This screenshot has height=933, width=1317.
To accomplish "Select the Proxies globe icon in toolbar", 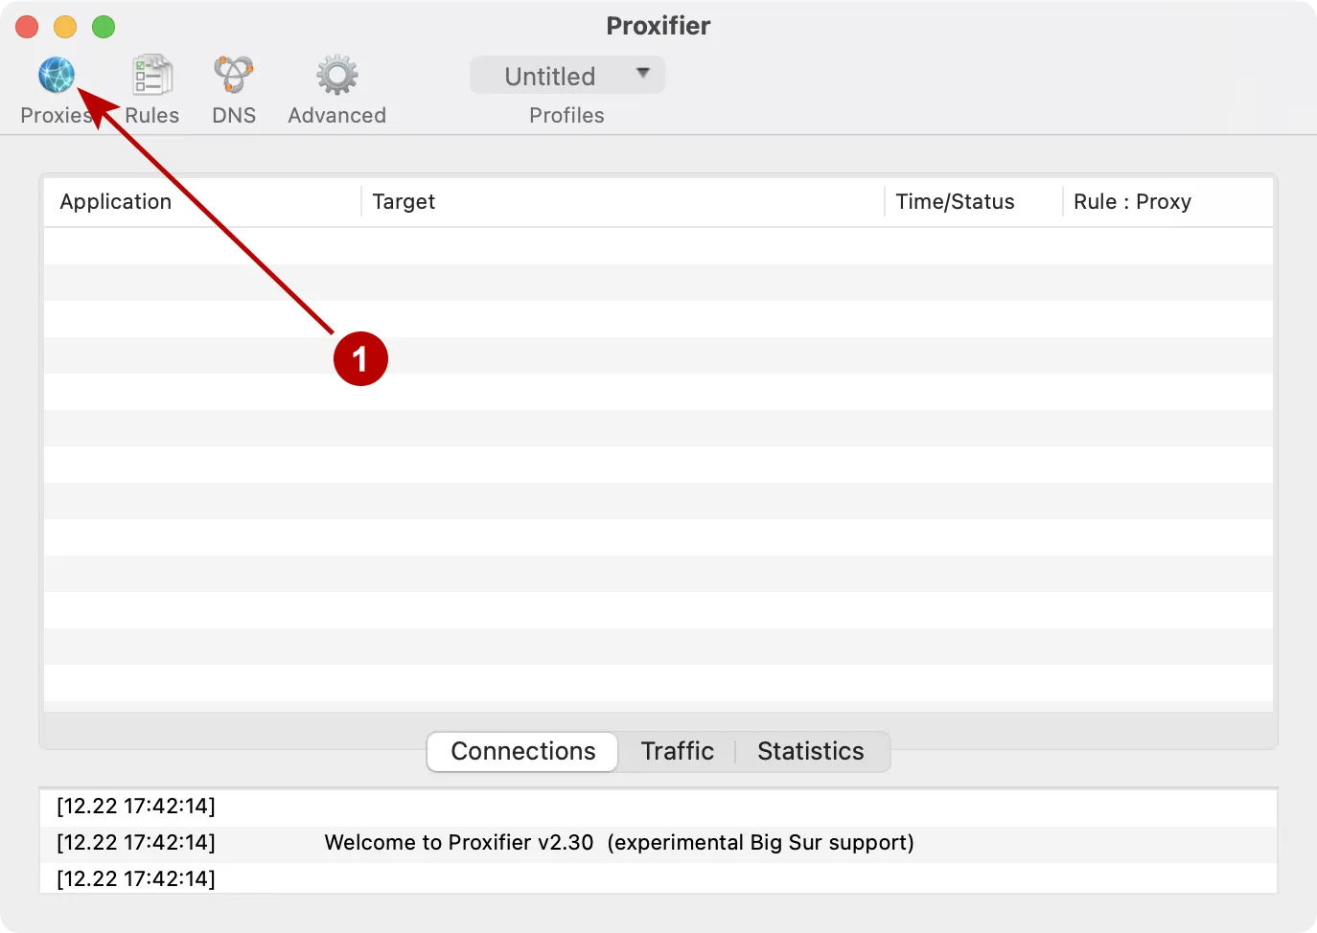I will tap(56, 74).
